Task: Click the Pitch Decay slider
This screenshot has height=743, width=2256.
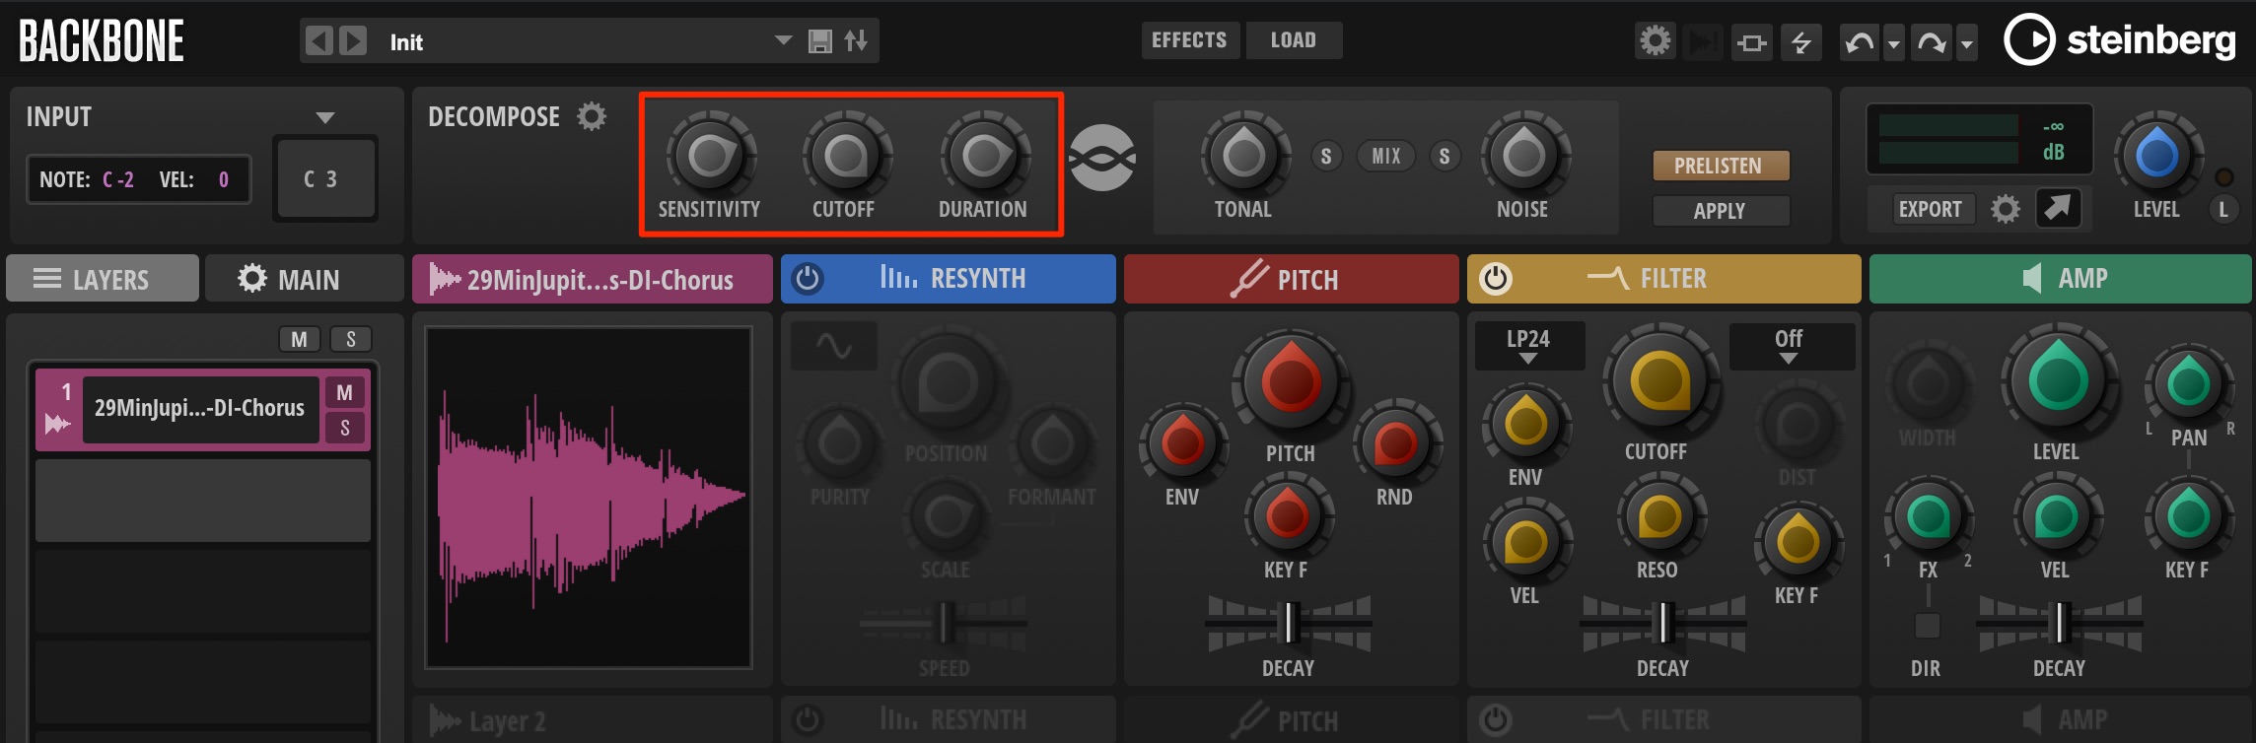Action: tap(1288, 624)
